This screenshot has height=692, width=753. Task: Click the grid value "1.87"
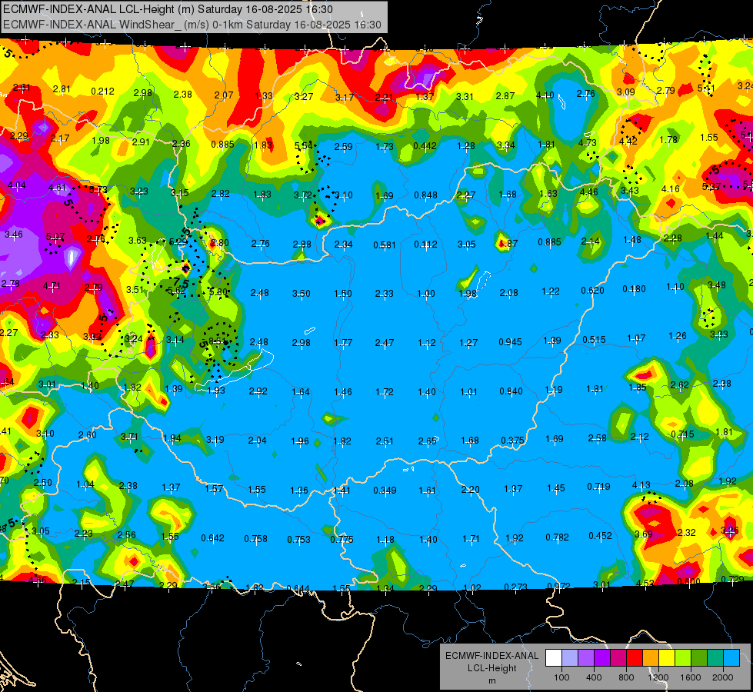click(x=508, y=244)
